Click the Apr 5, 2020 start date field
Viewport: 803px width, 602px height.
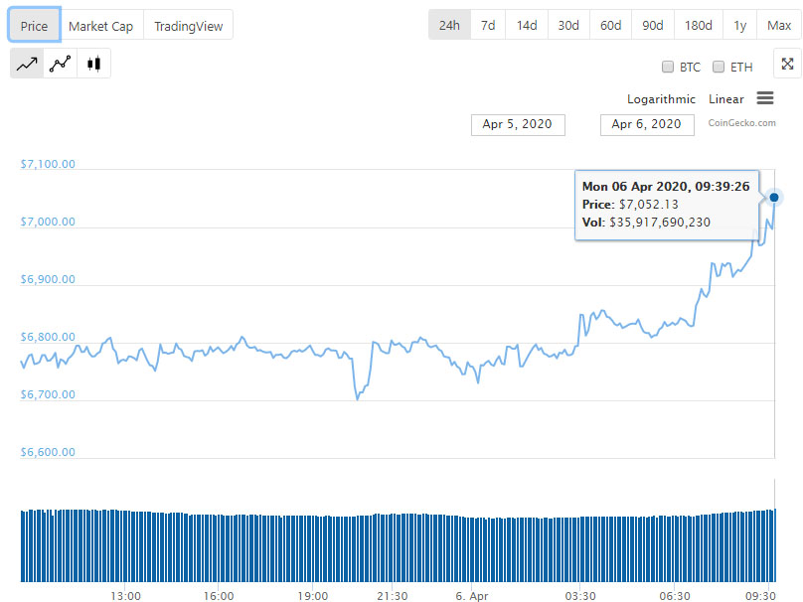coord(517,124)
